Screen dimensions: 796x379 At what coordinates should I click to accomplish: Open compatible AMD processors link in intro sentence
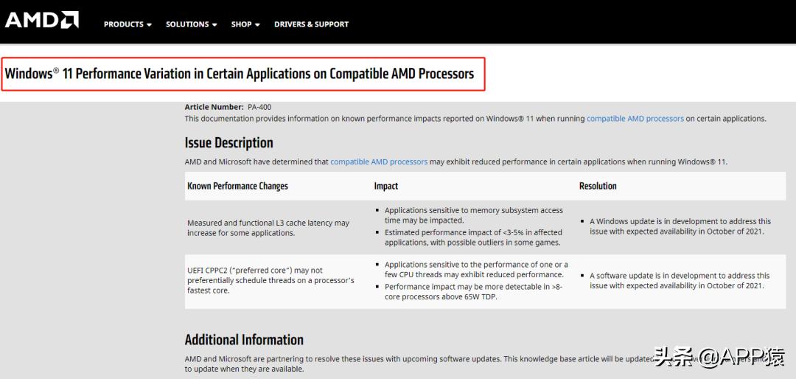pyautogui.click(x=635, y=119)
